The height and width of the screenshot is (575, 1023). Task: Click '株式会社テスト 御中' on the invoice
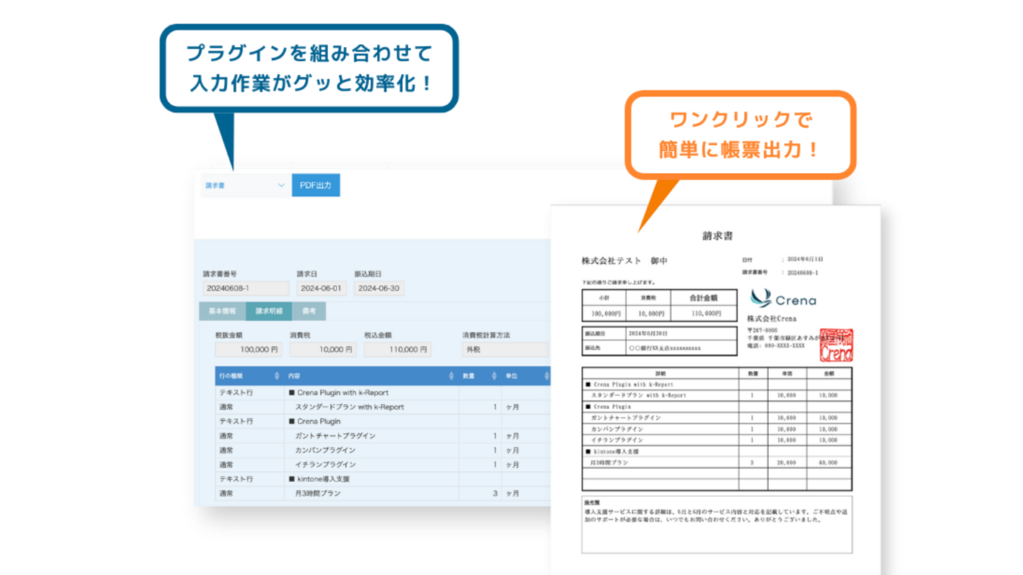624,261
